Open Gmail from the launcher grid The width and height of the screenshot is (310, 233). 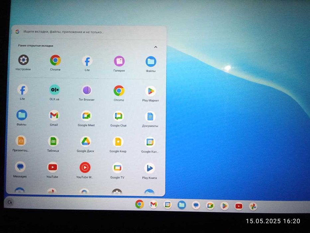point(54,116)
